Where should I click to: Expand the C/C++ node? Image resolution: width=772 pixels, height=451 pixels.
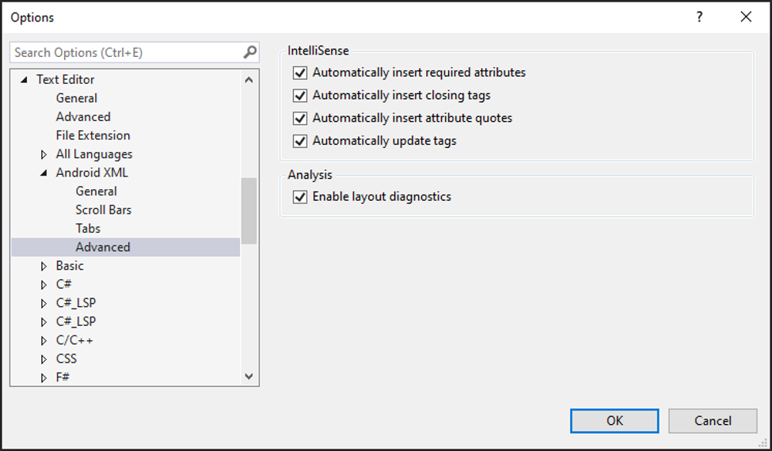click(x=44, y=340)
